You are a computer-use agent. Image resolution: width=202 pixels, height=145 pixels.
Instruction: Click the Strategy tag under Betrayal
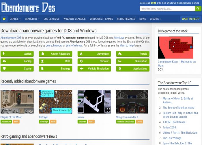point(44,122)
